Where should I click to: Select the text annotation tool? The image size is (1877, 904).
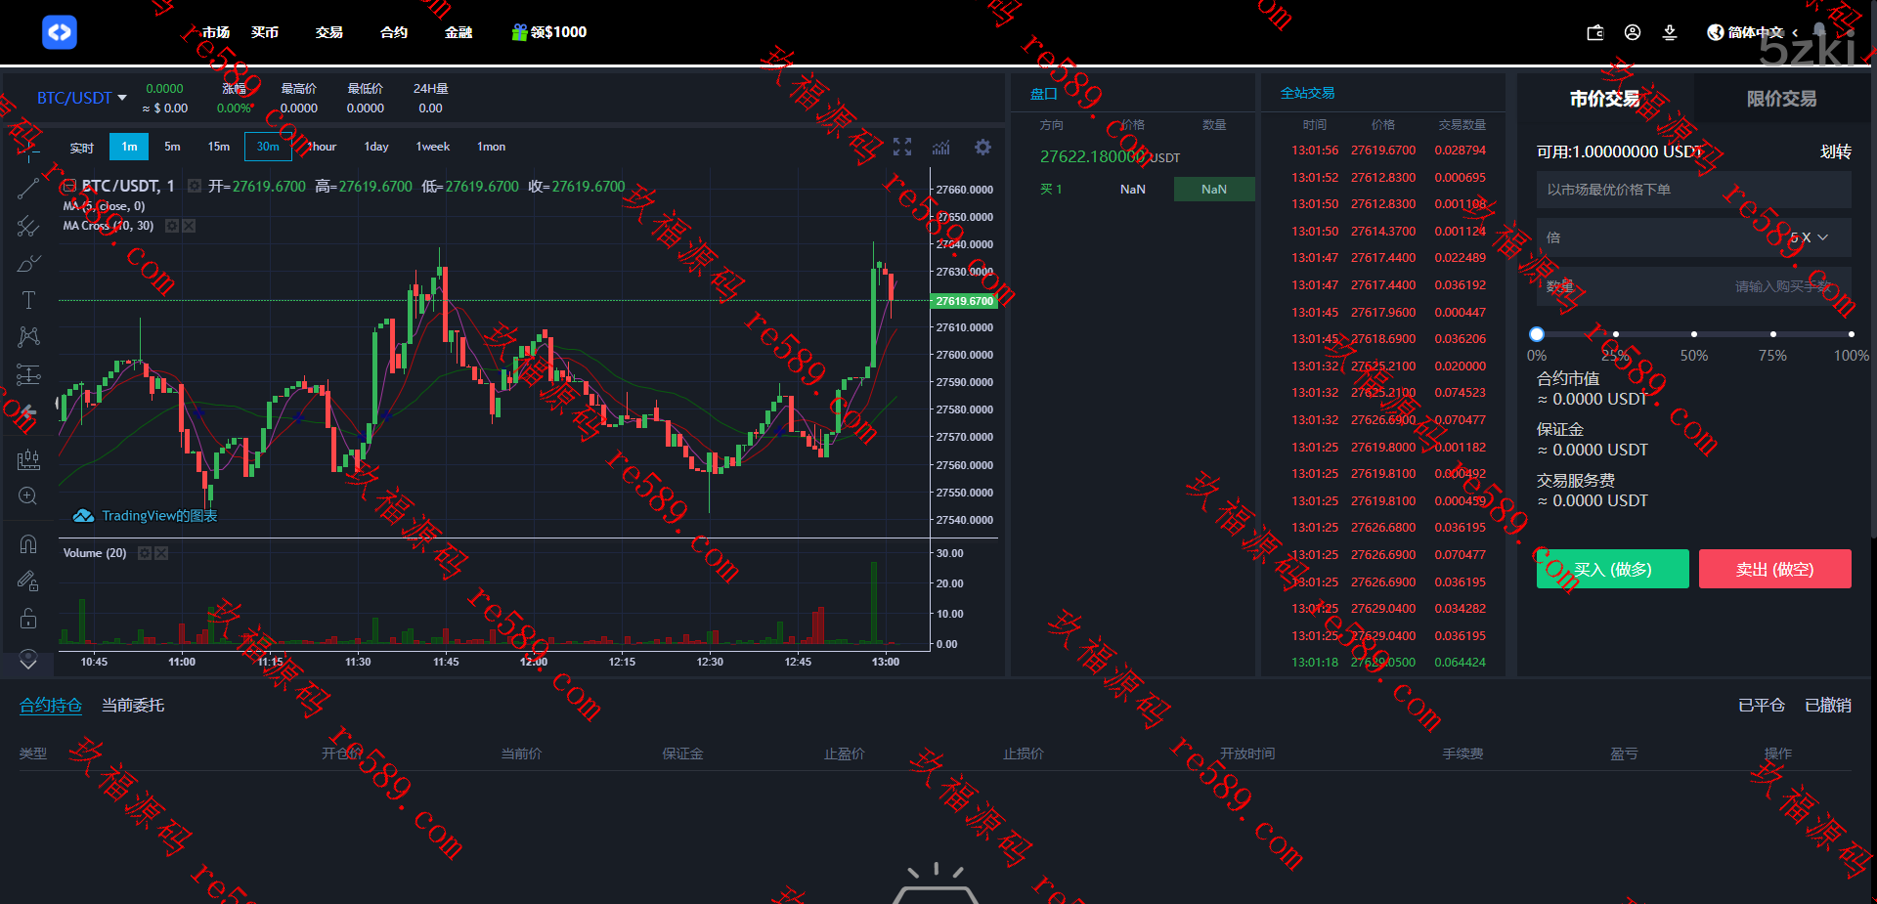pyautogui.click(x=28, y=300)
